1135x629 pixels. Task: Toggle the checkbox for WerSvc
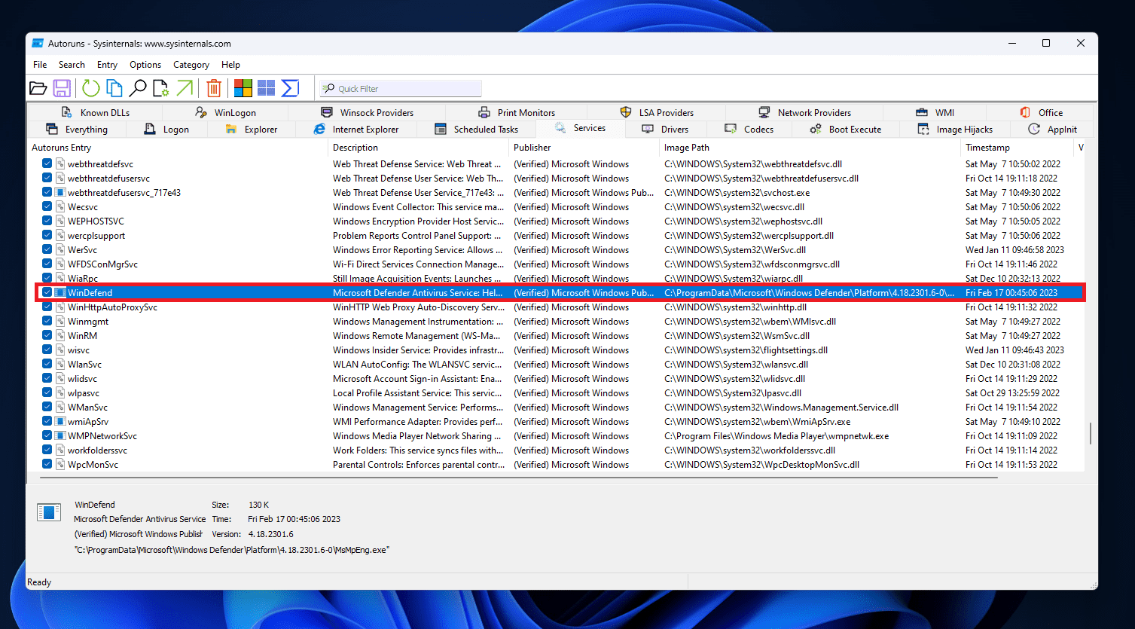click(x=47, y=250)
